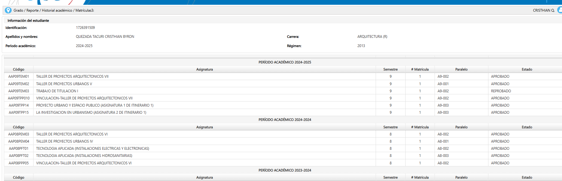The height and width of the screenshot is (181, 562).
Task: Click subject VINCULACION-TALLER DE PROYECTOS ARQUITECTONICOS VI
Action: [84, 163]
